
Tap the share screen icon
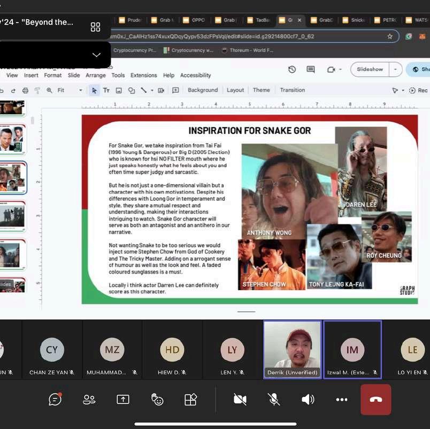point(123,400)
